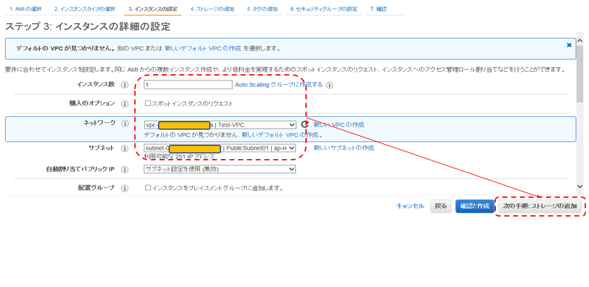Open Auto Scaling グループに作成する link
Viewport: 589px width, 287px height.
pyautogui.click(x=279, y=85)
